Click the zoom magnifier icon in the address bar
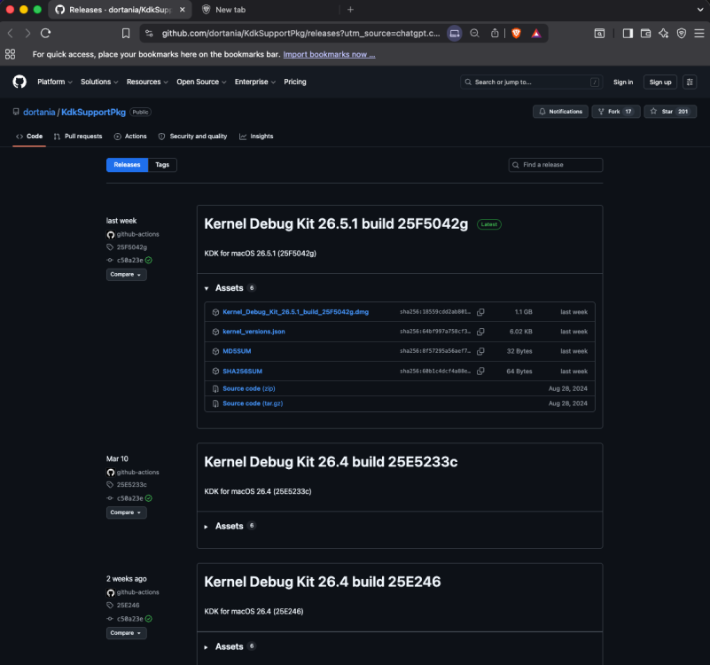The width and height of the screenshot is (710, 665). pyautogui.click(x=474, y=33)
